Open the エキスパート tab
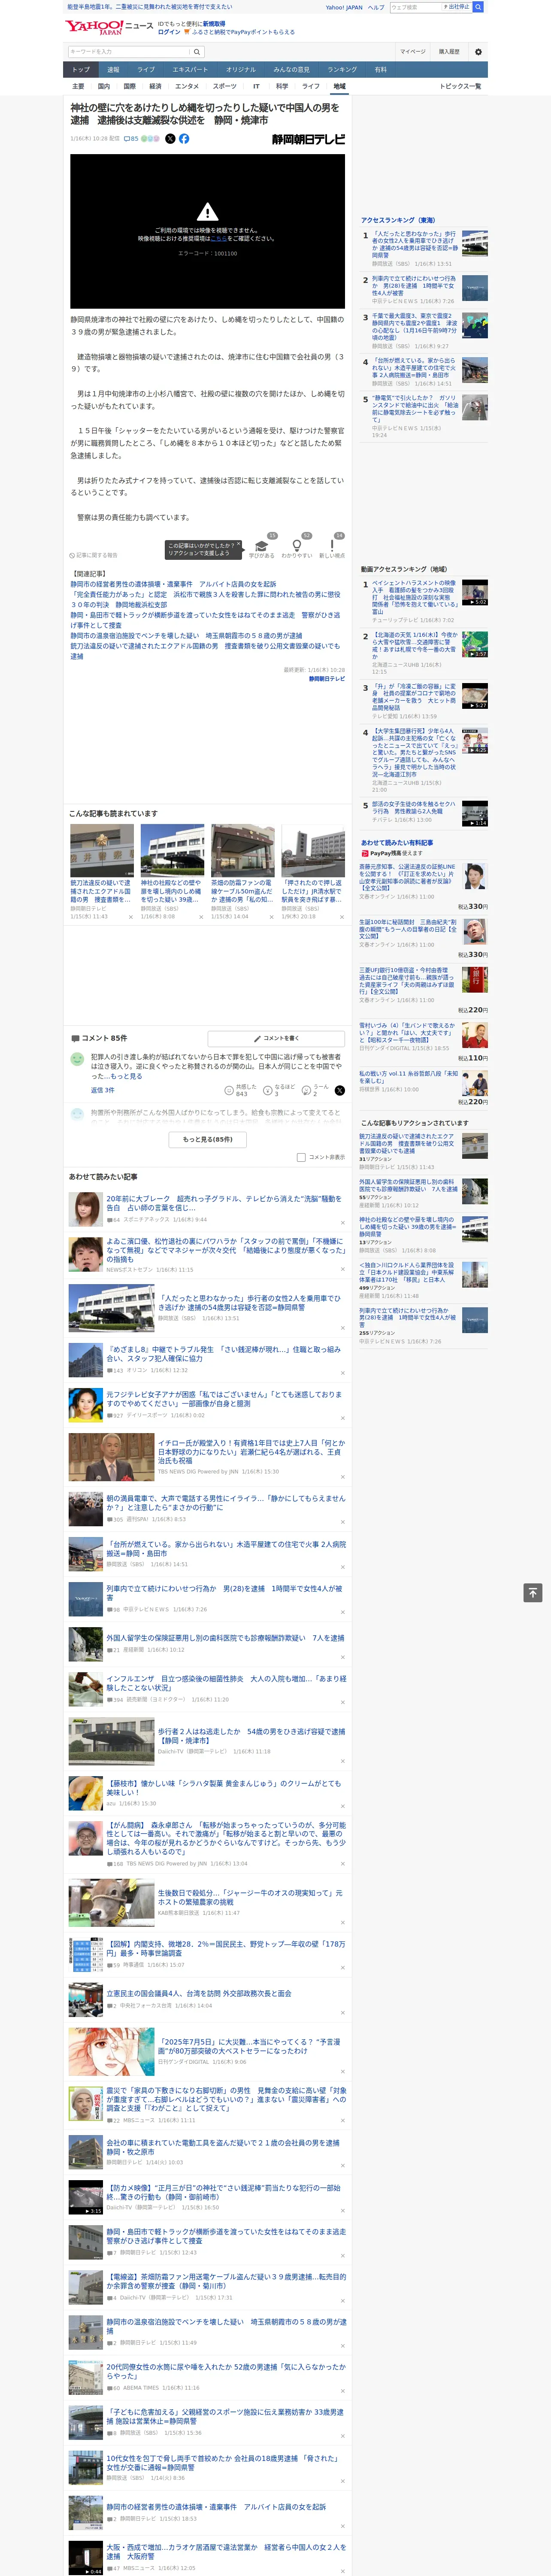 click(x=190, y=70)
